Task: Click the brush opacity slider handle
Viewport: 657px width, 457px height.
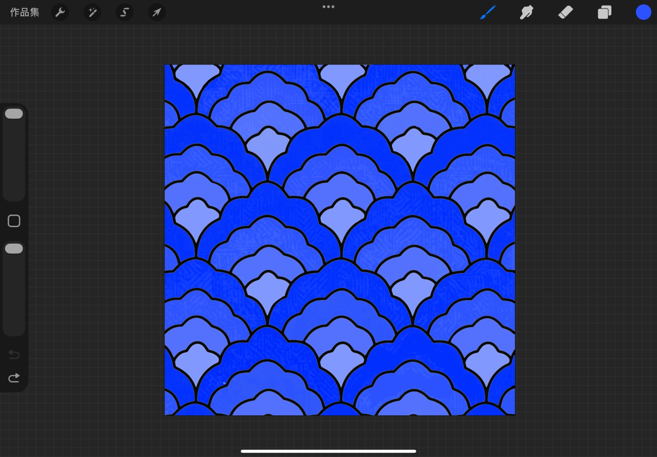Action: click(14, 249)
